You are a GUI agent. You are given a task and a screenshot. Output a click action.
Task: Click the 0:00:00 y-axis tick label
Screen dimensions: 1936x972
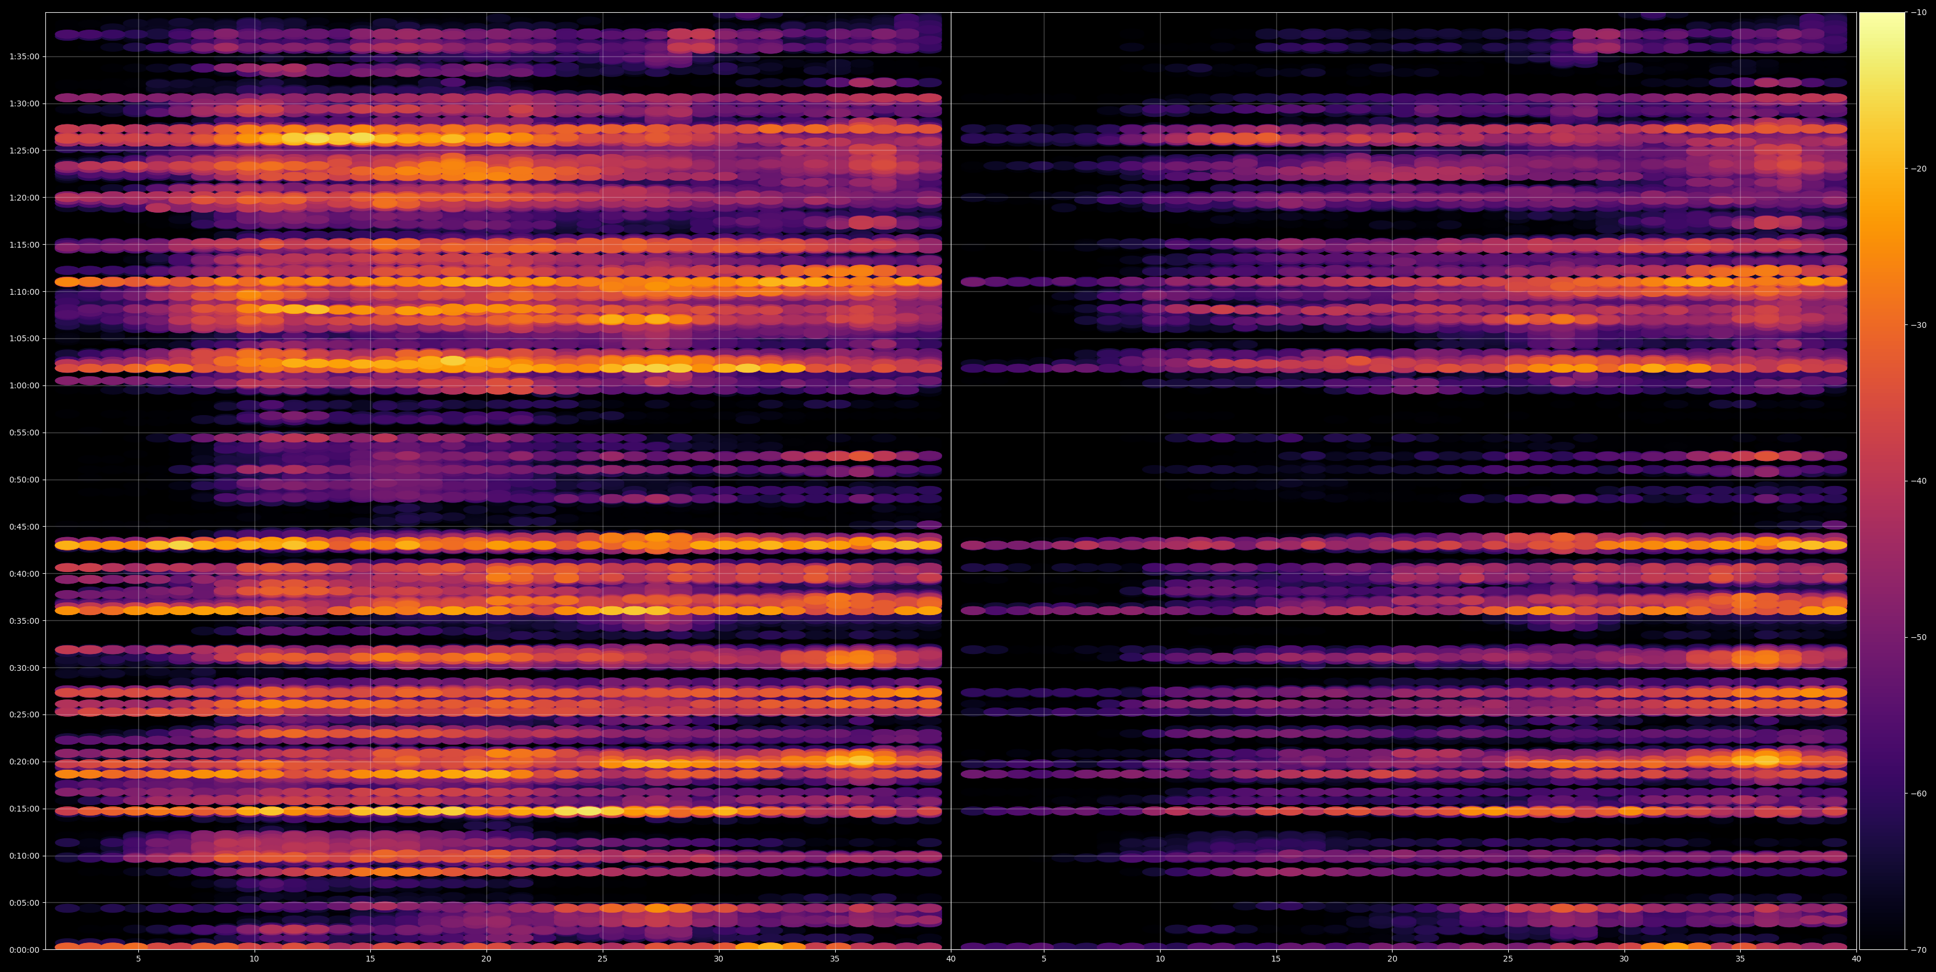click(x=24, y=949)
